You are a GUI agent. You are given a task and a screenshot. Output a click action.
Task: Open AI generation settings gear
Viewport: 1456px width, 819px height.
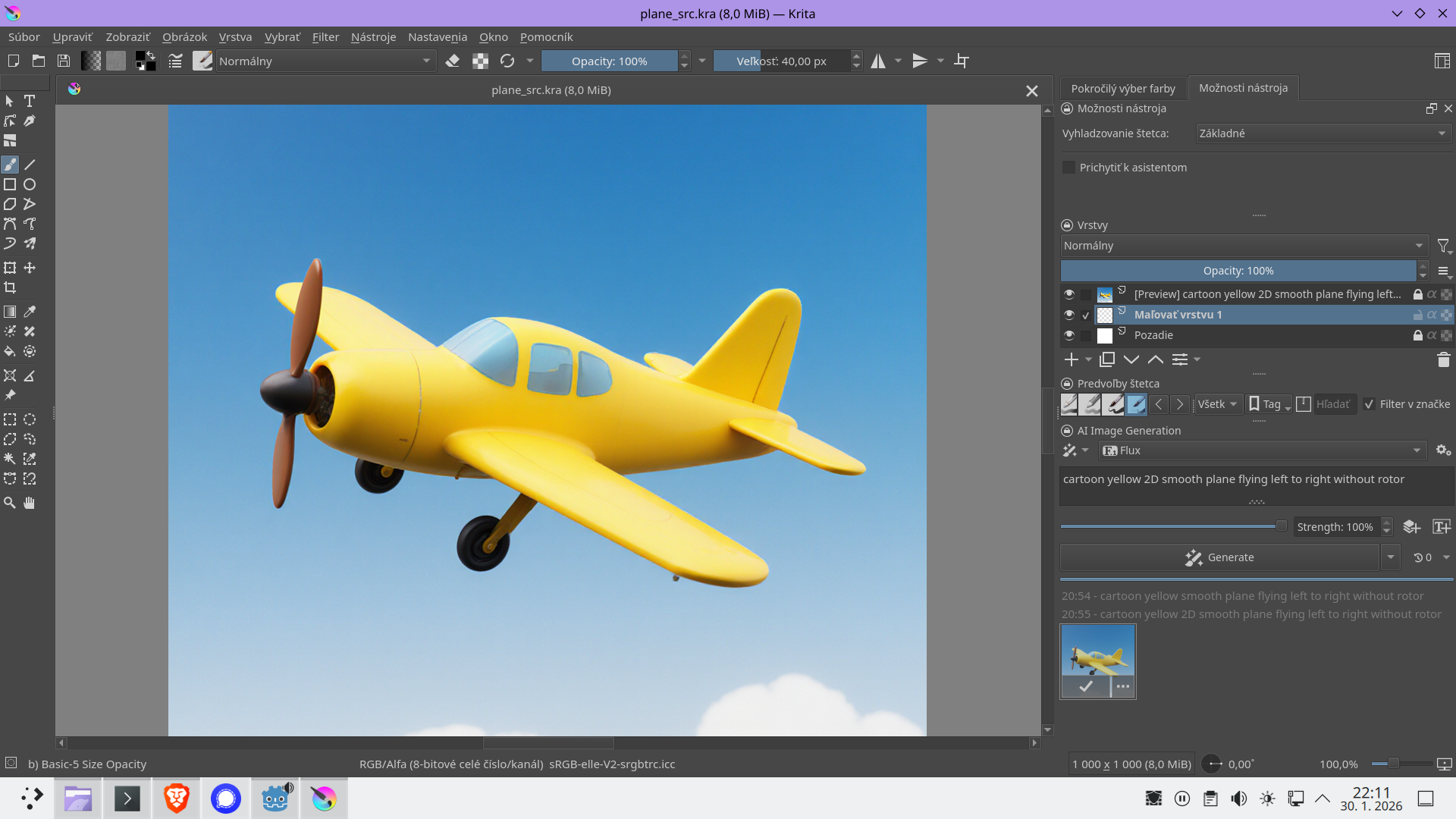(x=1442, y=450)
